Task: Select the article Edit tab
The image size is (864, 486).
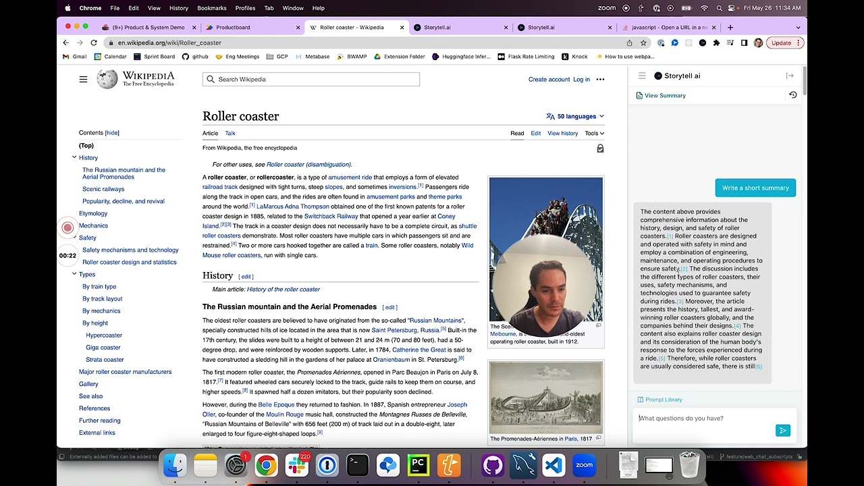Action: (535, 134)
